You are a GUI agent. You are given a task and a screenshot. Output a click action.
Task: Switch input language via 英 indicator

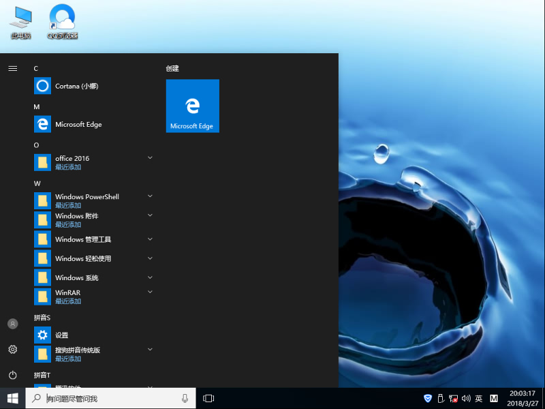(x=479, y=398)
